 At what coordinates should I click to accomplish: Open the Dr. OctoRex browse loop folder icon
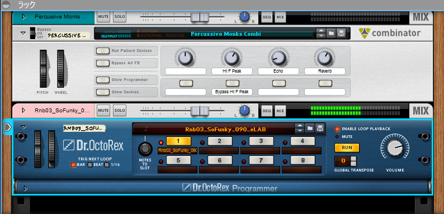point(310,128)
